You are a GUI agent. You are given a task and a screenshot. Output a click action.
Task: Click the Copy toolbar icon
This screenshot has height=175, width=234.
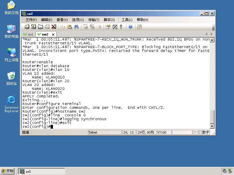click(63, 27)
